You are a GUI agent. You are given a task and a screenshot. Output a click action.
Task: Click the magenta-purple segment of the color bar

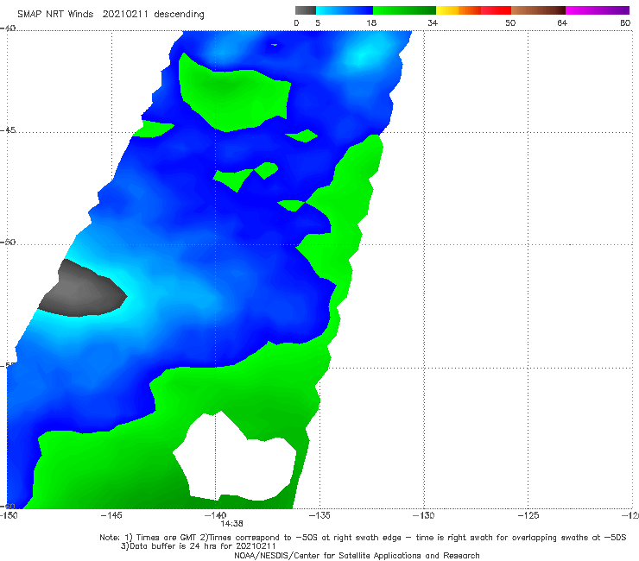click(598, 10)
